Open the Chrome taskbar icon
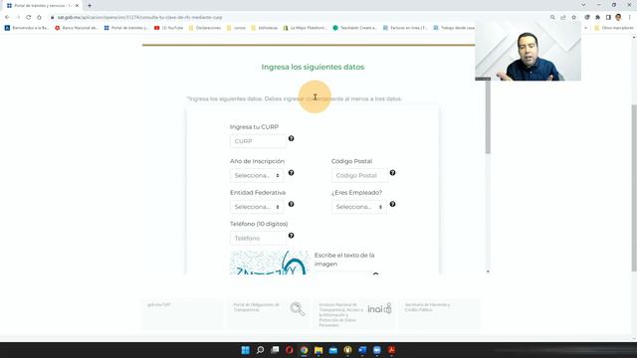Viewport: 637px width, 358px height. tap(304, 350)
